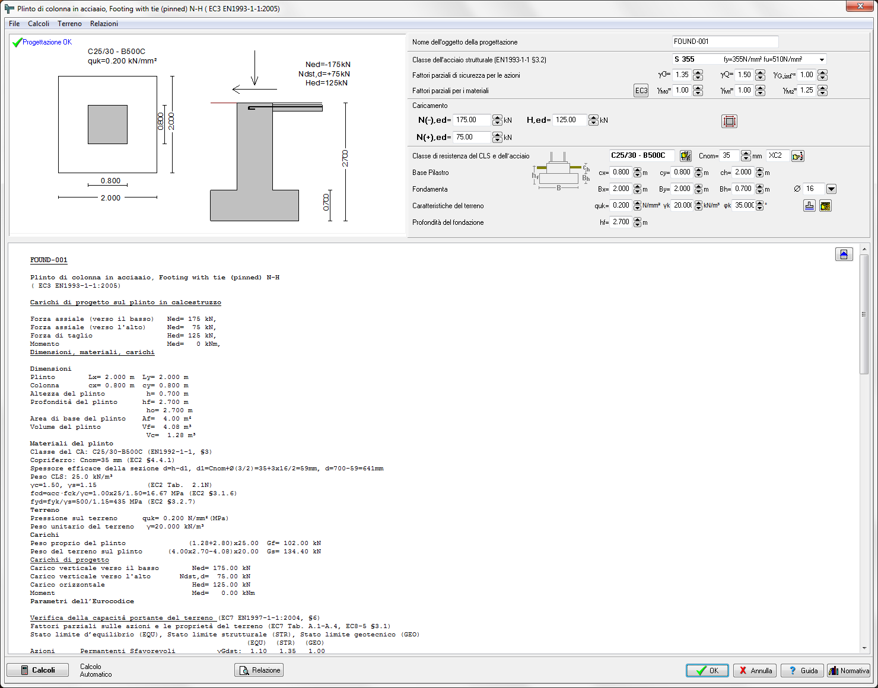Screen dimensions: 878x688
Task: Cancel with the Annulla button
Action: point(755,671)
